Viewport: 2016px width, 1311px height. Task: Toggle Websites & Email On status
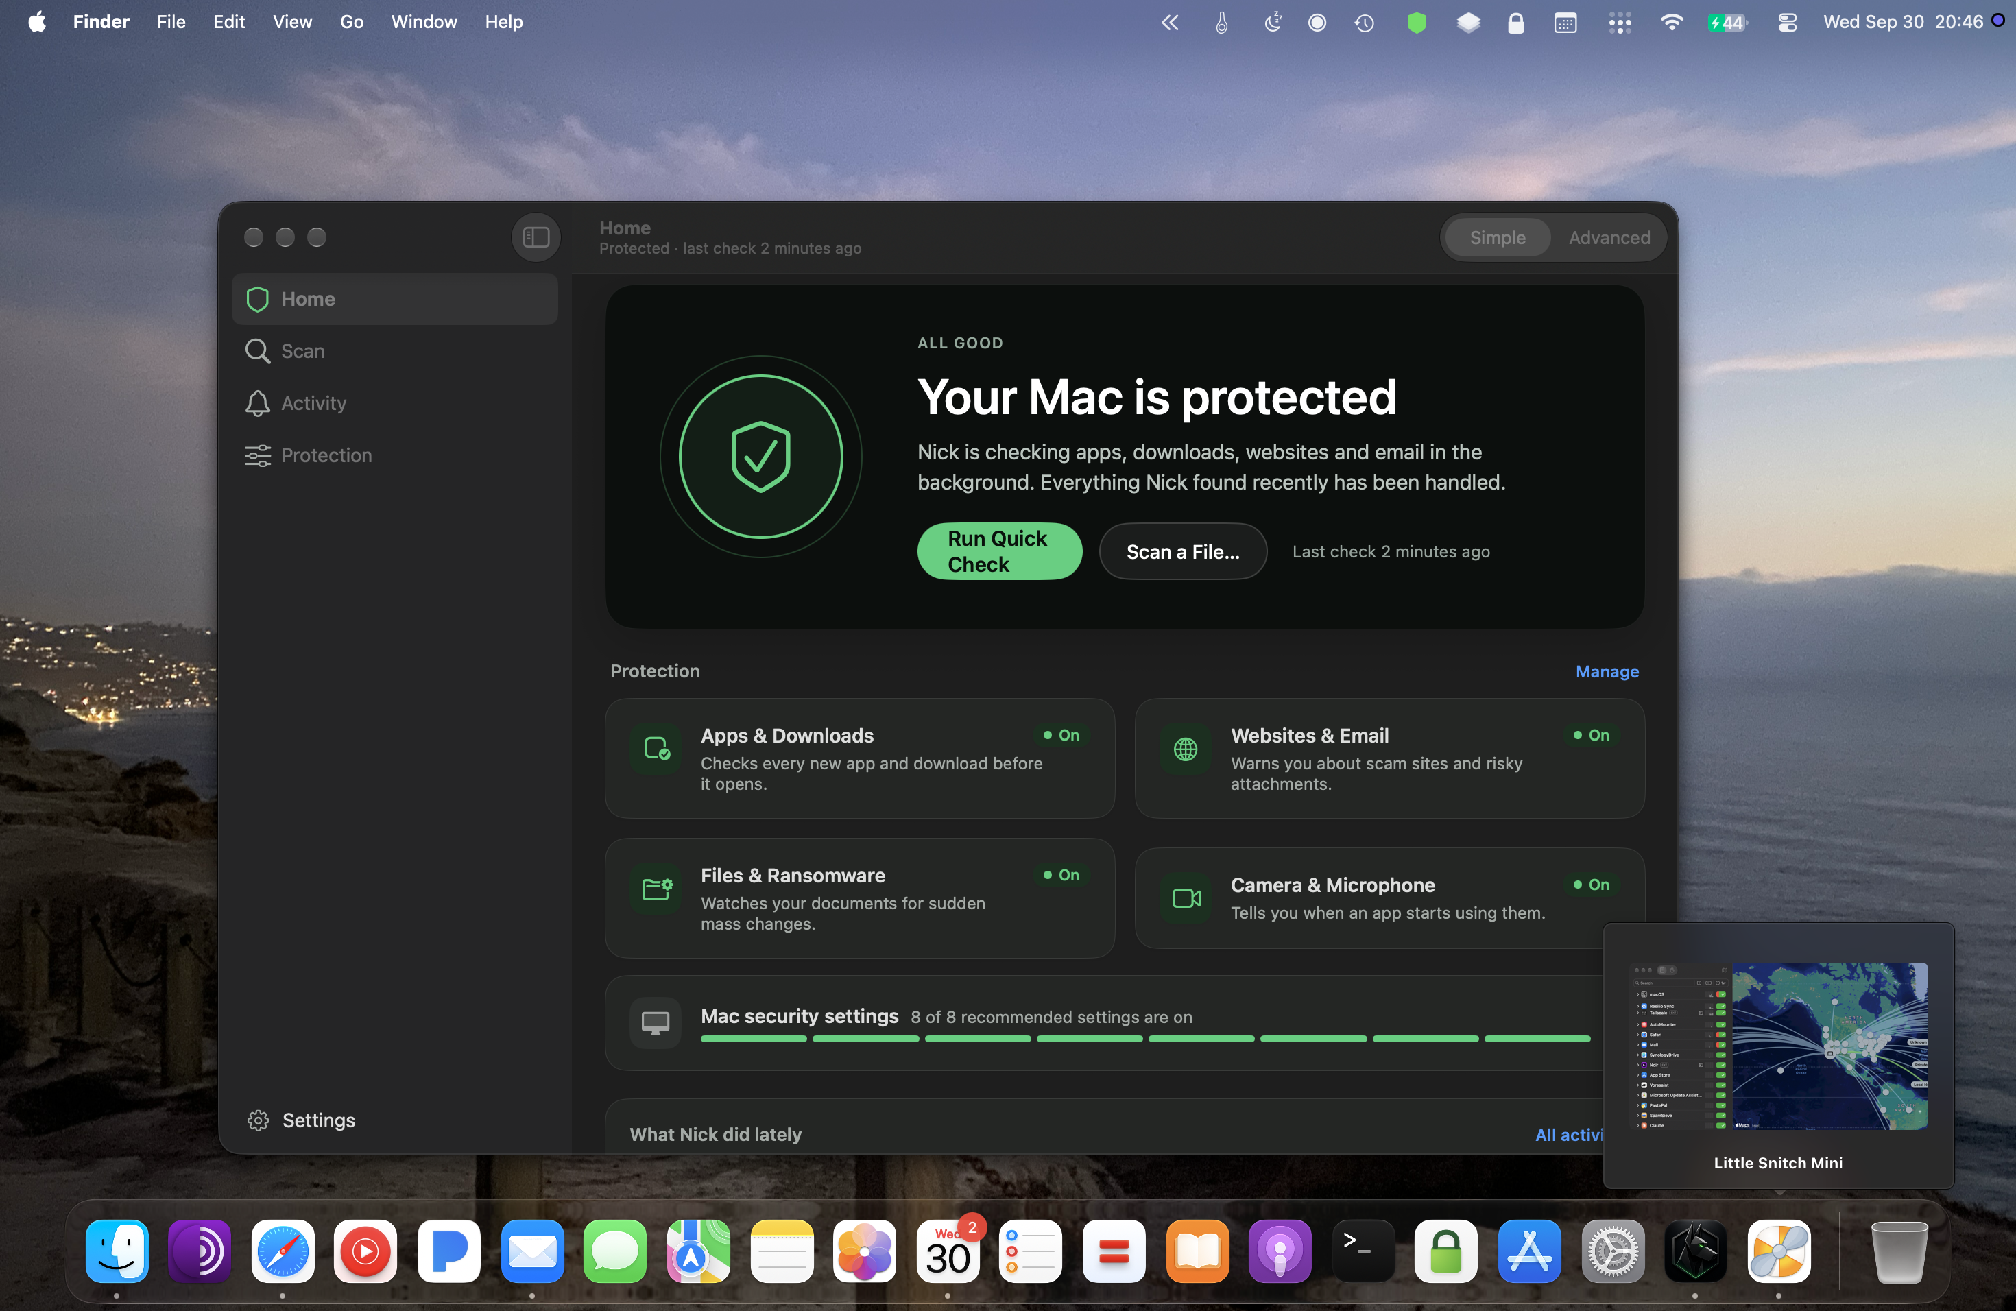(1591, 735)
